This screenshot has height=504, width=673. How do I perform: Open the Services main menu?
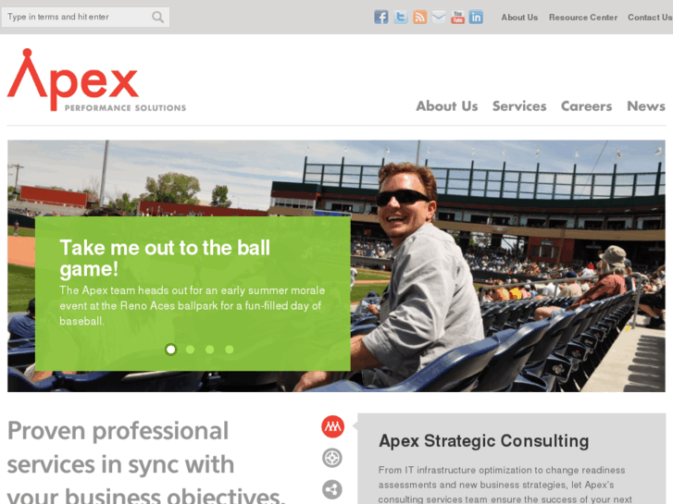(519, 106)
